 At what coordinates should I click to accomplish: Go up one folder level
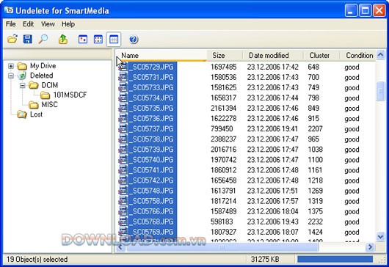point(63,39)
